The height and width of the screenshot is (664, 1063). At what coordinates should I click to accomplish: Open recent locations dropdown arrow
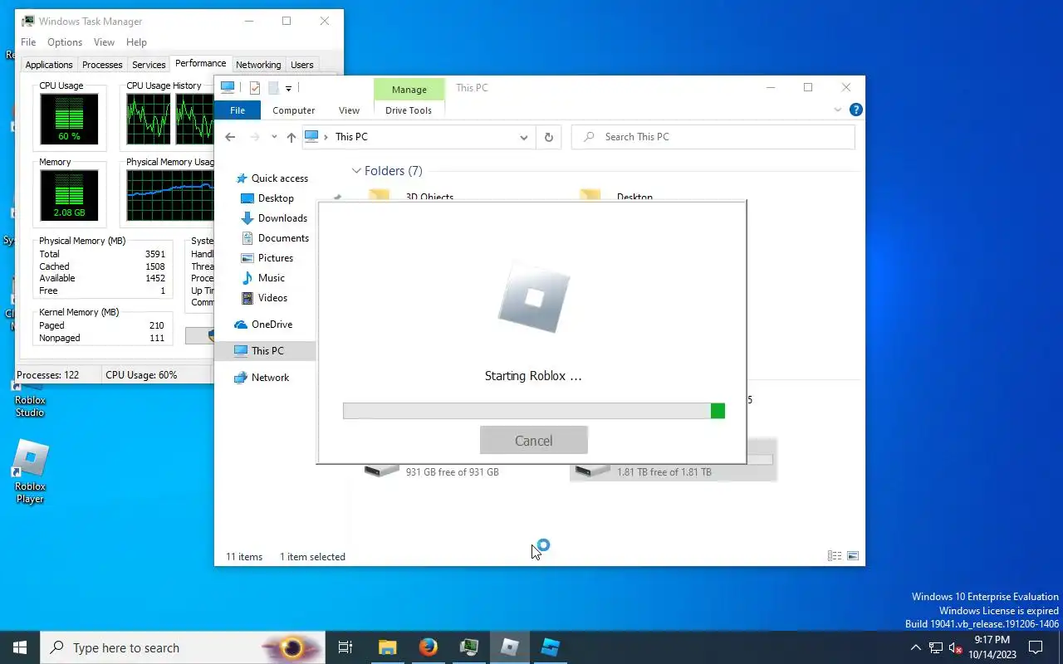coord(273,138)
